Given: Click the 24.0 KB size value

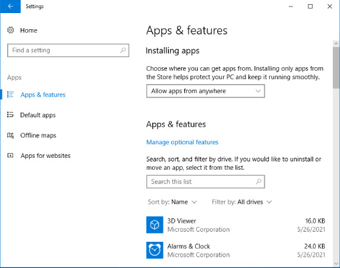Looking at the screenshot, I should (314, 246).
